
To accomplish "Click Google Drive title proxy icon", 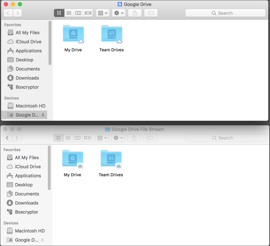I will (x=120, y=4).
